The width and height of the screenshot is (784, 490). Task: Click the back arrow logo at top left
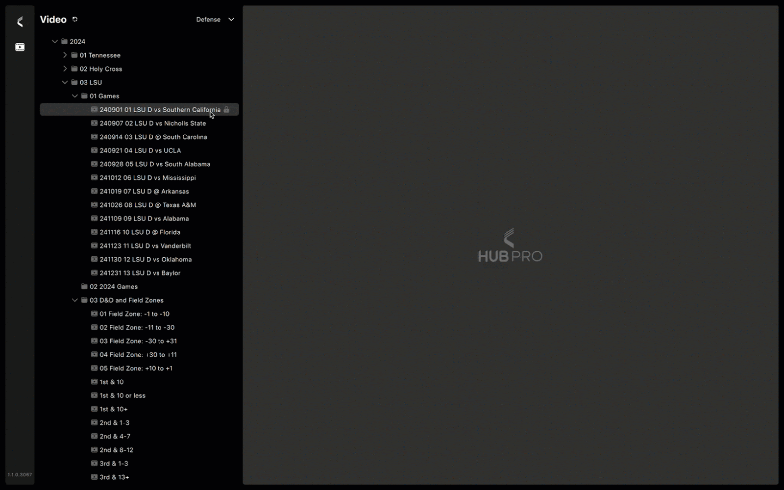pyautogui.click(x=20, y=22)
